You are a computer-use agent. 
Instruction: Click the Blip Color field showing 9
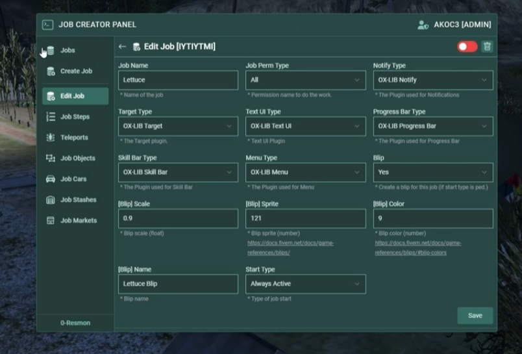pos(433,218)
